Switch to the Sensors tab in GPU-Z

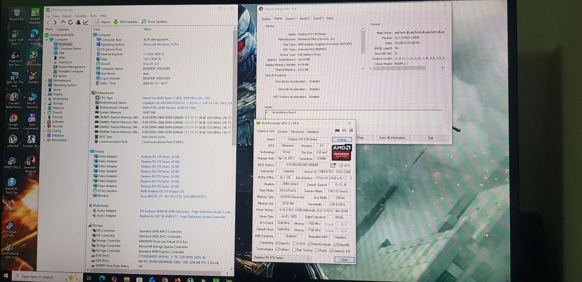tap(283, 132)
